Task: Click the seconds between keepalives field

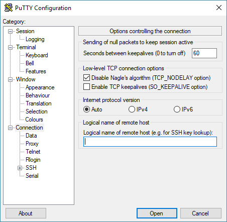Action: point(204,53)
